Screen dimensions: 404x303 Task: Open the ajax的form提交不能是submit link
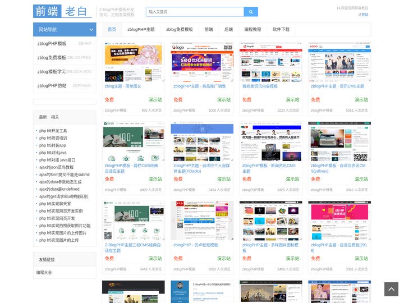pos(65,175)
